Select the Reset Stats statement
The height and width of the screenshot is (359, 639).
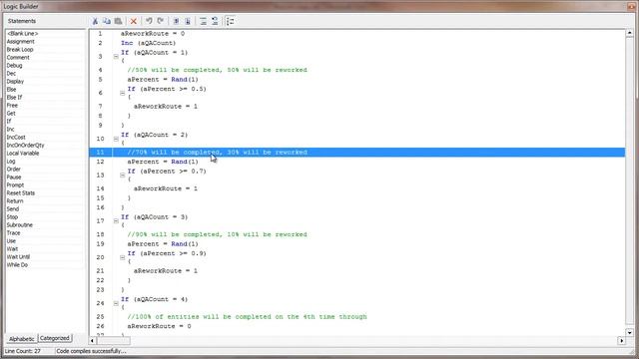point(21,192)
